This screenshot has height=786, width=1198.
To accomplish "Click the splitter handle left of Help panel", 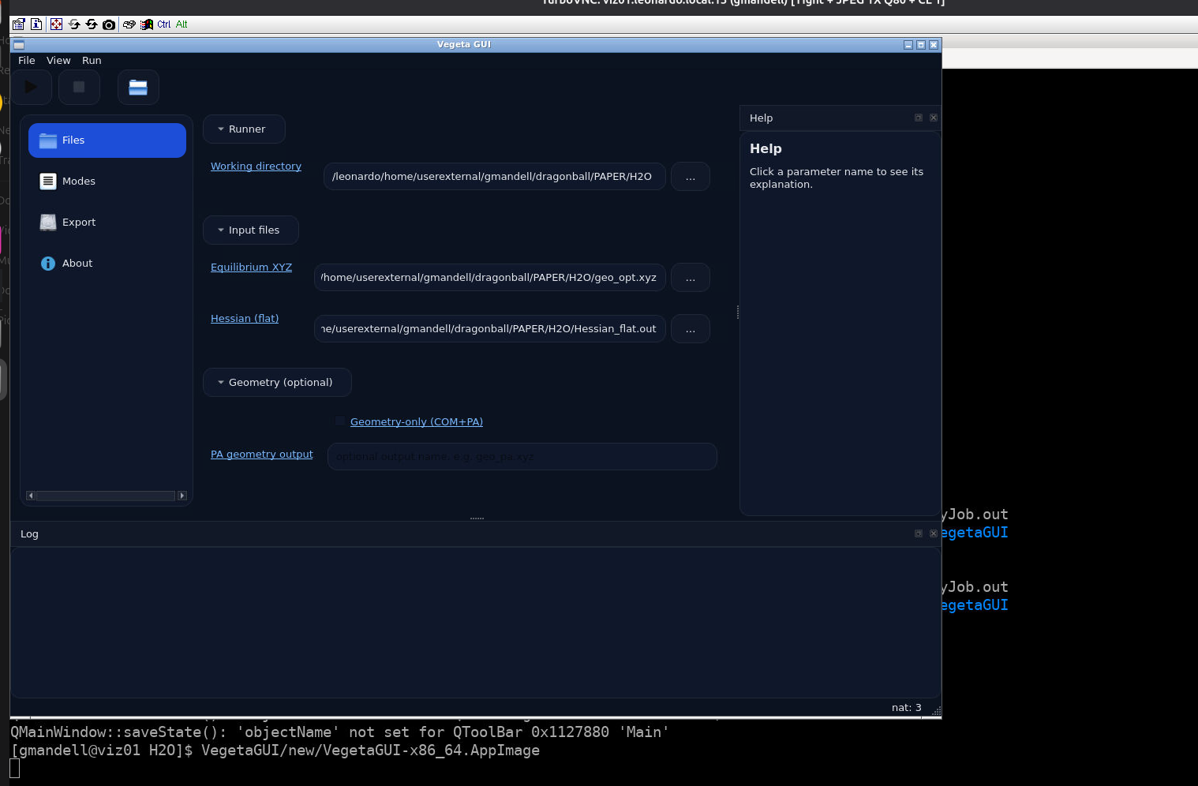I will 738,313.
